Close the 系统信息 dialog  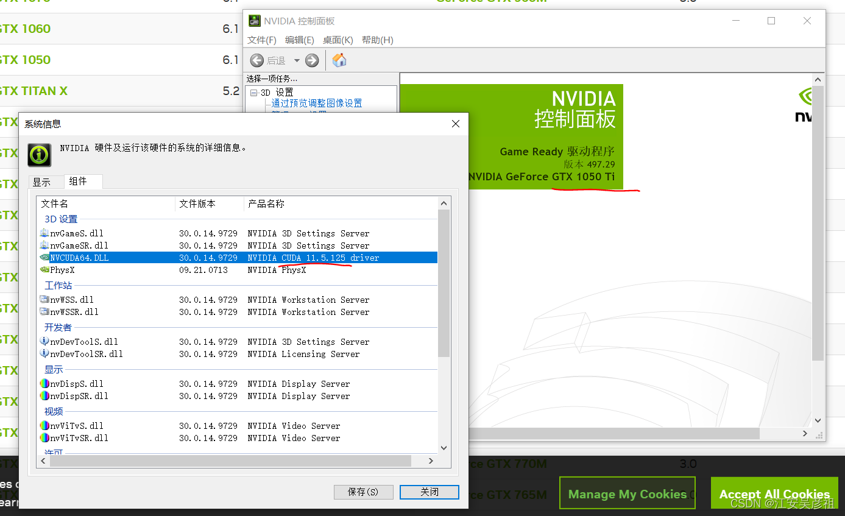point(455,124)
